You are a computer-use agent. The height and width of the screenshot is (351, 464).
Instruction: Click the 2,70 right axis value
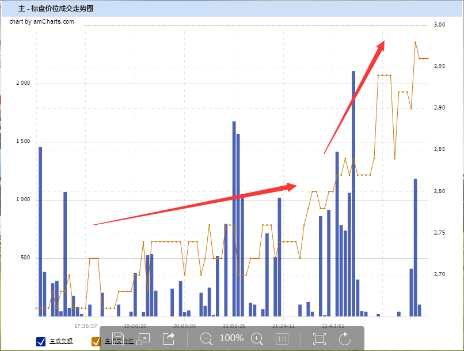pos(439,274)
